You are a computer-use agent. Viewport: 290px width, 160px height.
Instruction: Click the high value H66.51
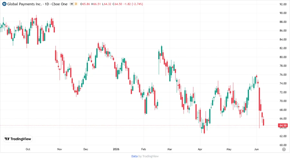[96, 4]
